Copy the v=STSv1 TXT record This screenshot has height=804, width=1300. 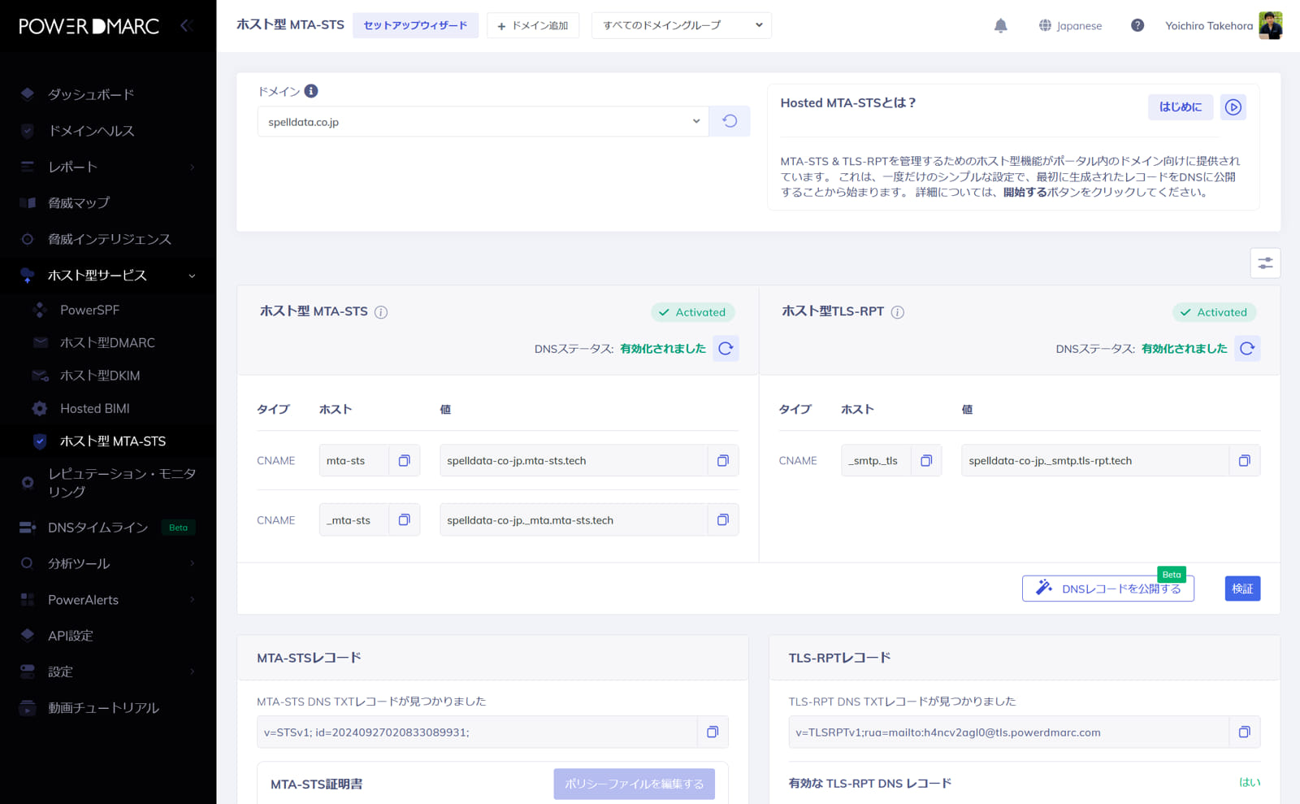713,732
